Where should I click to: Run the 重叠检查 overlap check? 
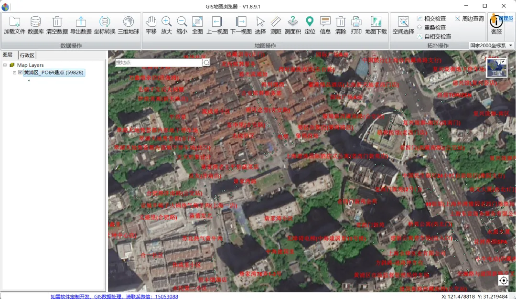point(431,28)
